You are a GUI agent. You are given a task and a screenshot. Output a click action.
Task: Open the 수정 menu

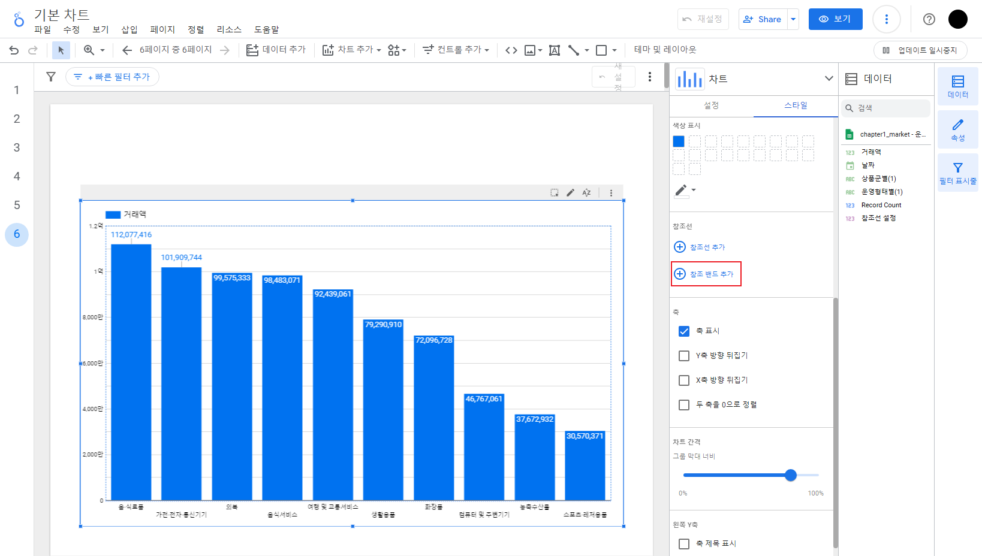71,29
